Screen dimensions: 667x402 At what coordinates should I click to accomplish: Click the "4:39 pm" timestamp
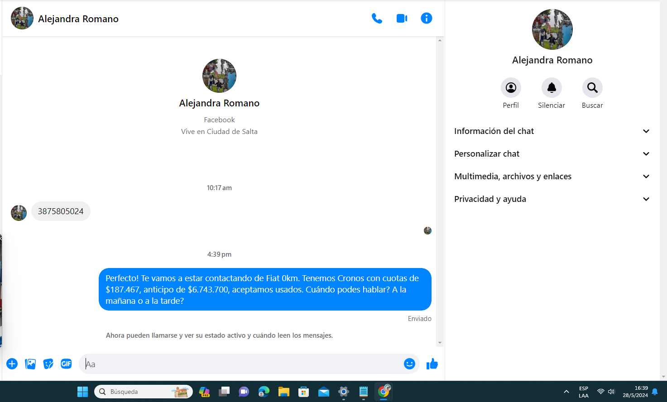coord(219,254)
